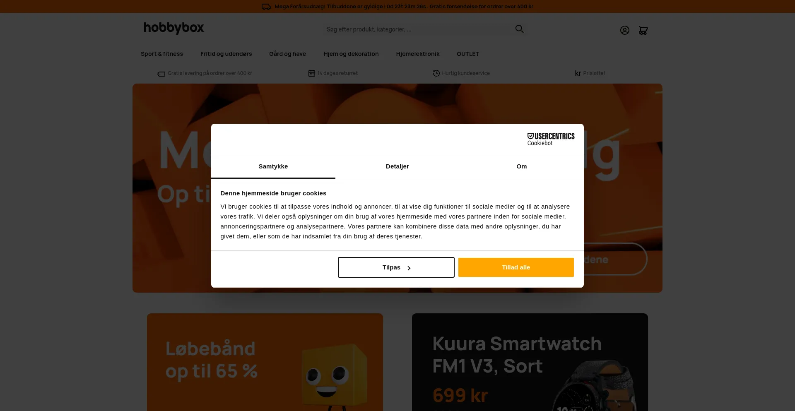
Task: Click the search magnifier icon
Action: coord(519,29)
